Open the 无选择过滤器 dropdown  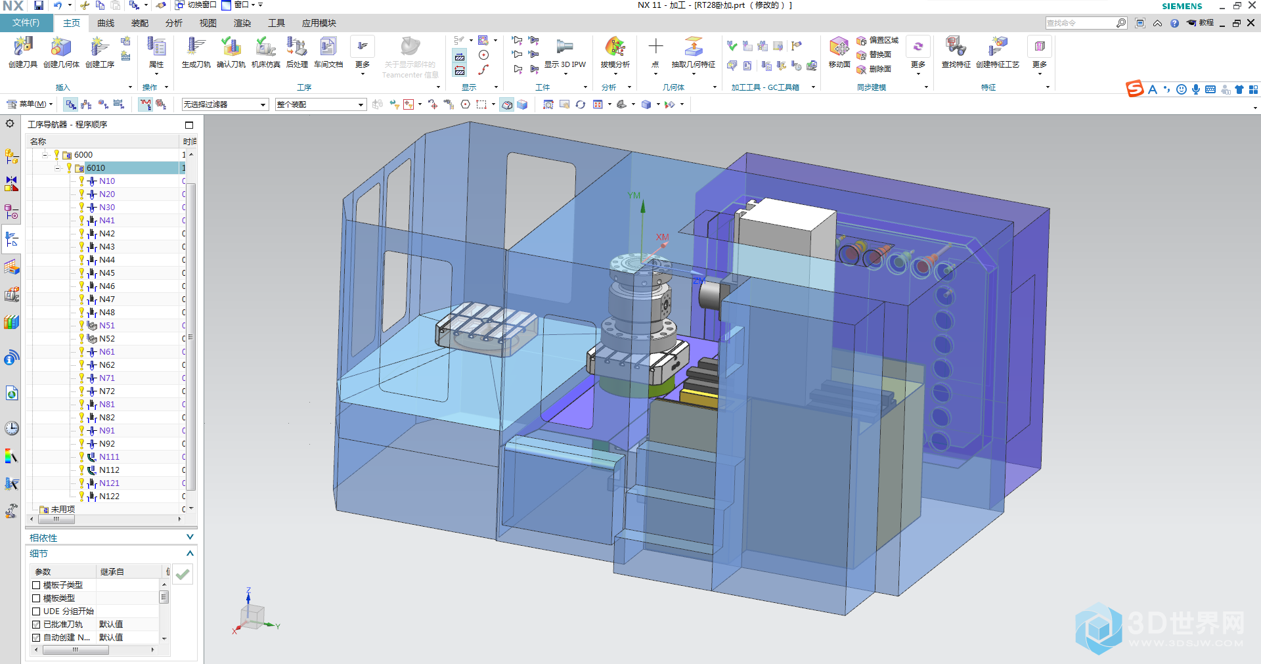pos(225,104)
